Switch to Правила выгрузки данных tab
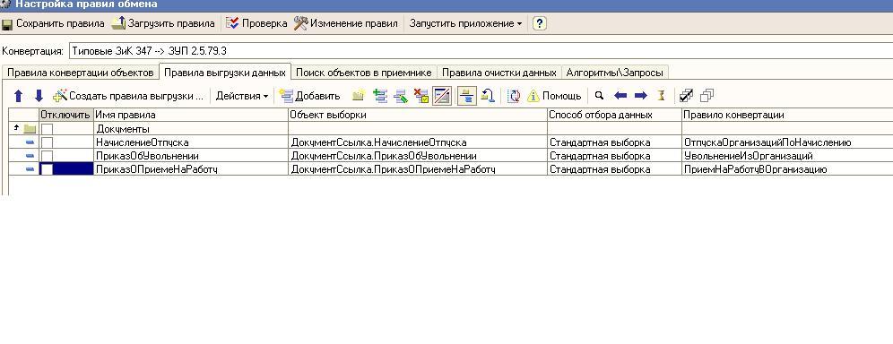 click(x=225, y=73)
